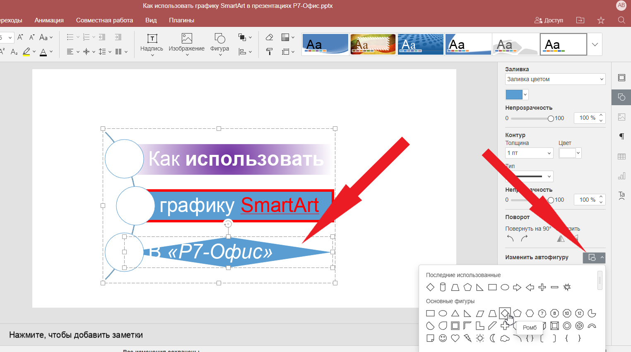This screenshot has width=631, height=352.
Task: Open the Вид tab
Action: point(151,20)
